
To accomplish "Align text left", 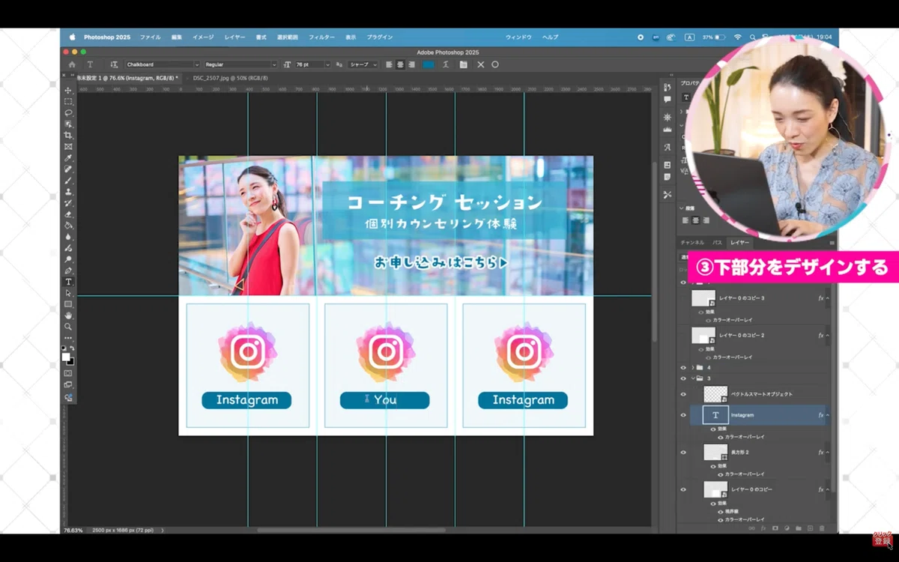I will 390,64.
